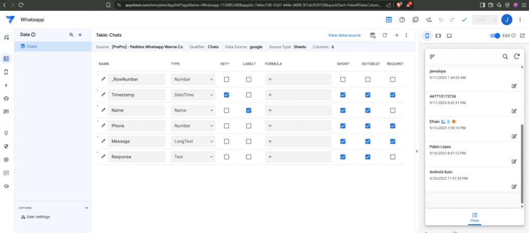Open the Chats tab in preview bottom bar

click(474, 218)
